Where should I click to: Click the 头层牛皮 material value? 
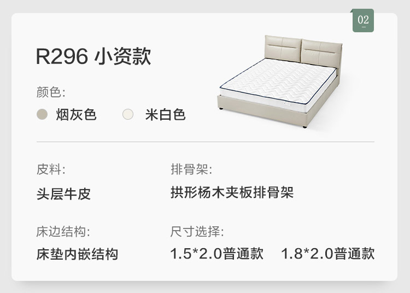tap(63, 194)
